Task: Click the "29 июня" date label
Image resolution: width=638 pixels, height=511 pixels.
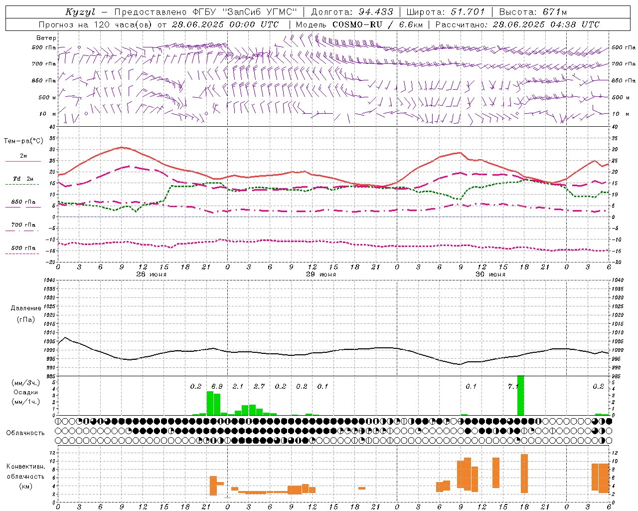Action: (x=321, y=274)
